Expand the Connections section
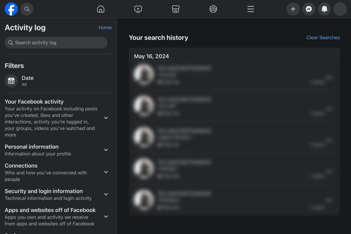The image size is (351, 234). tap(106, 172)
